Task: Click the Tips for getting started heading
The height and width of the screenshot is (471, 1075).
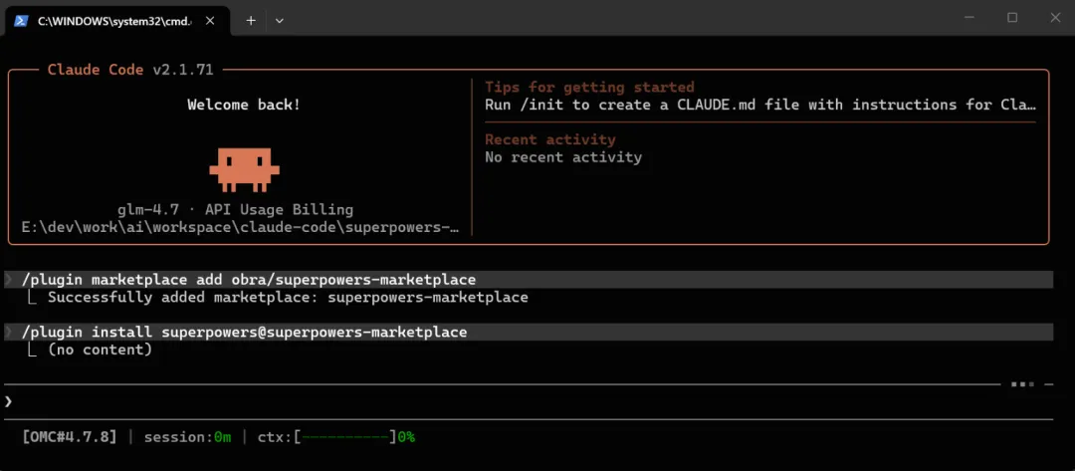Action: coord(589,87)
